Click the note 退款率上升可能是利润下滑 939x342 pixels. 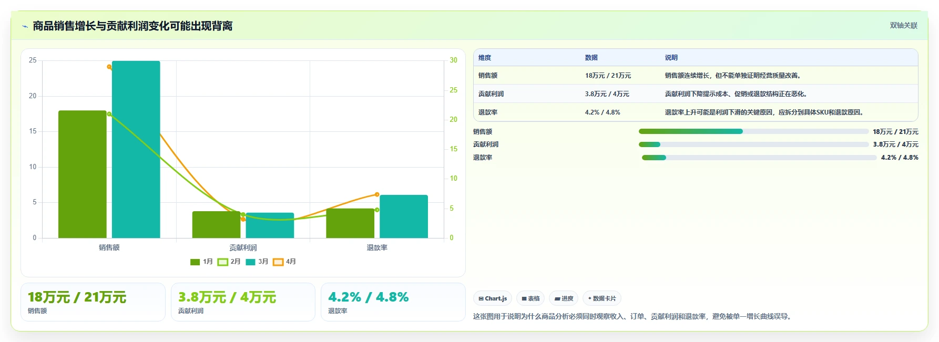(765, 112)
